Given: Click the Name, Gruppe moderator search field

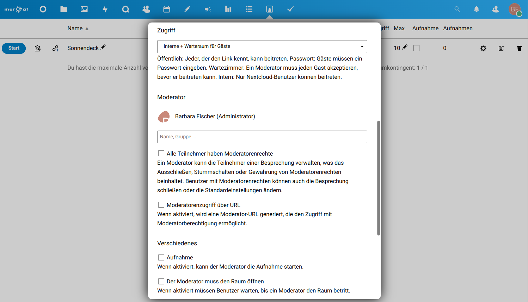Looking at the screenshot, I should 262,137.
